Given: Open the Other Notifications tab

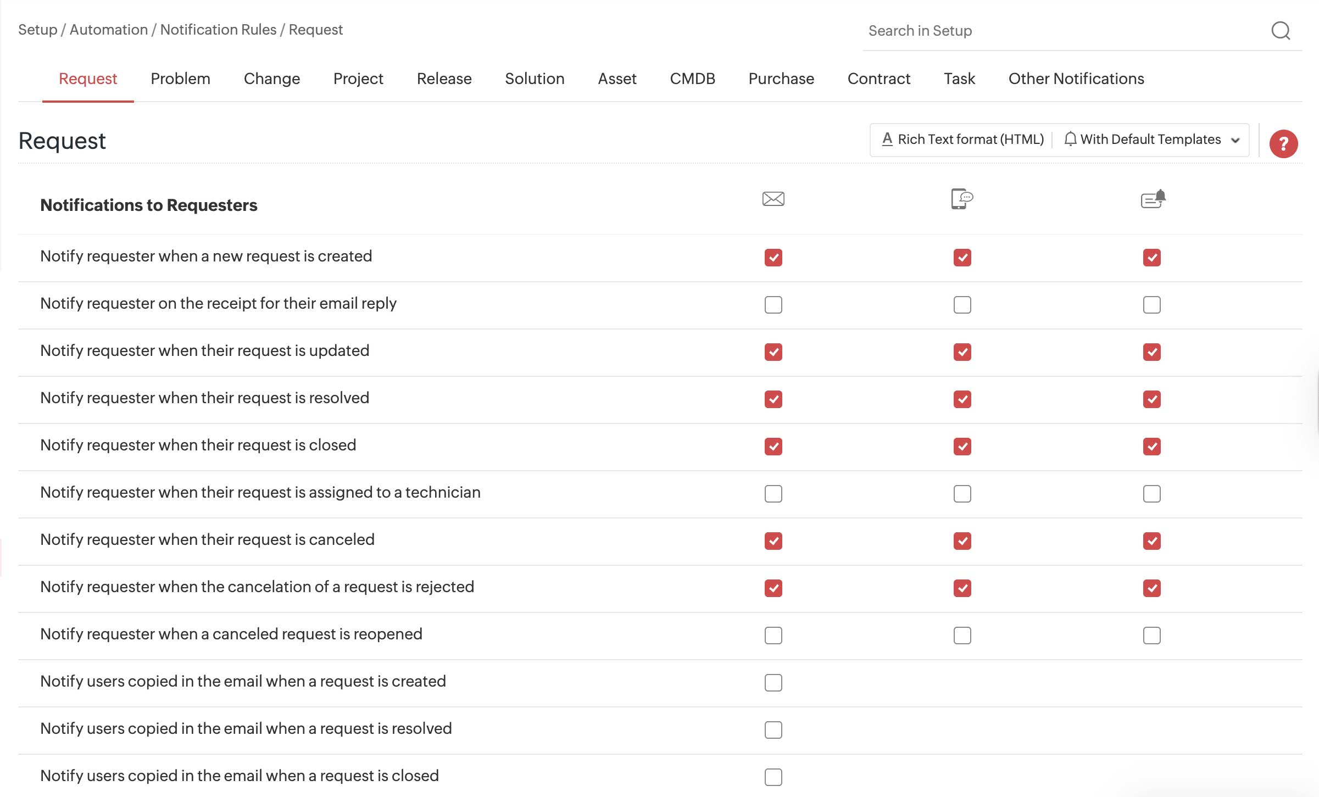Looking at the screenshot, I should tap(1076, 79).
